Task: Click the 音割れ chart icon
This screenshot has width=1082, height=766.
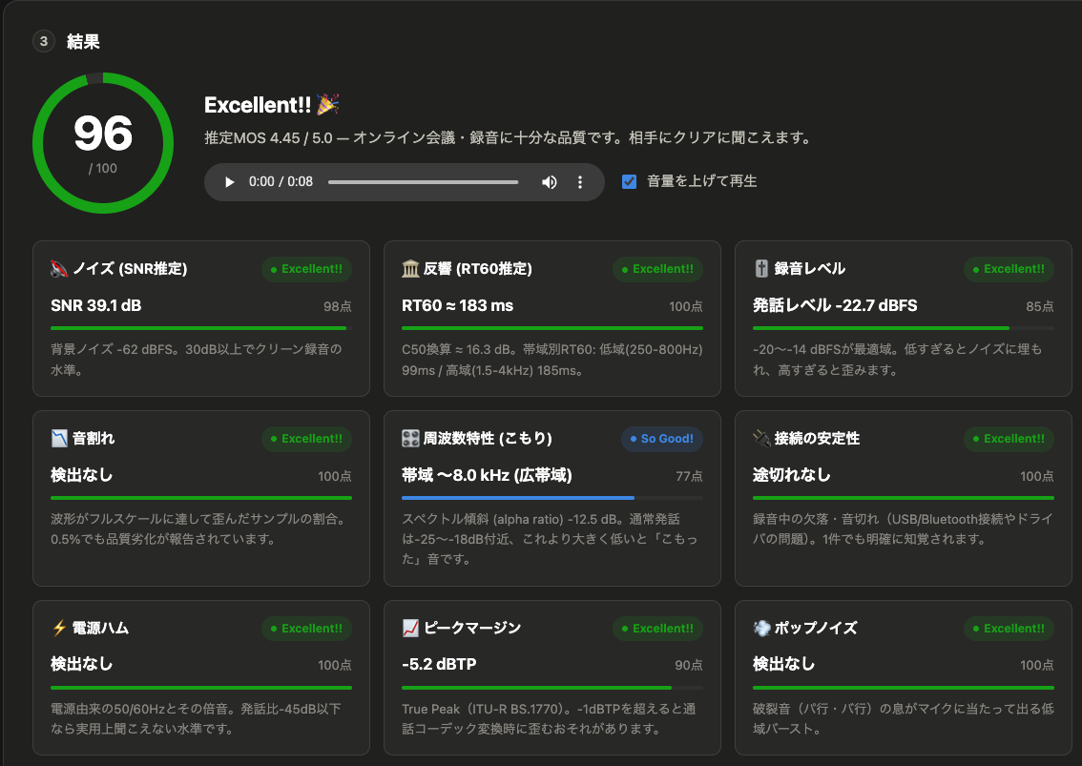Action: point(59,438)
